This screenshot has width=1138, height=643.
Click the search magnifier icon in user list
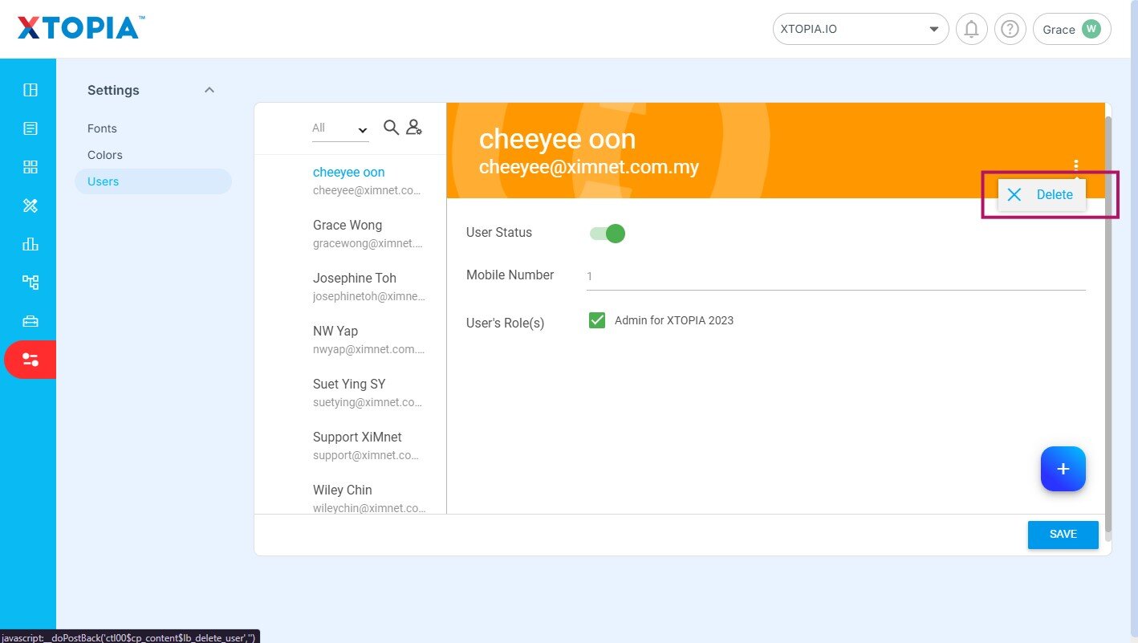pos(391,127)
